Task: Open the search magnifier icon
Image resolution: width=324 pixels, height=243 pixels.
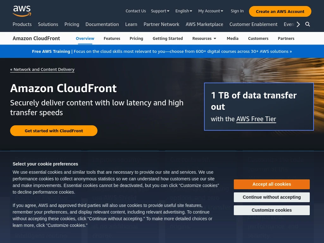Action: (x=308, y=24)
